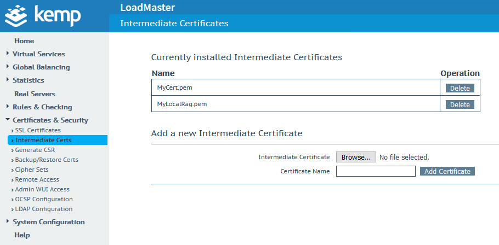
Task: Open Backup/Restore Certs page
Action: [47, 160]
